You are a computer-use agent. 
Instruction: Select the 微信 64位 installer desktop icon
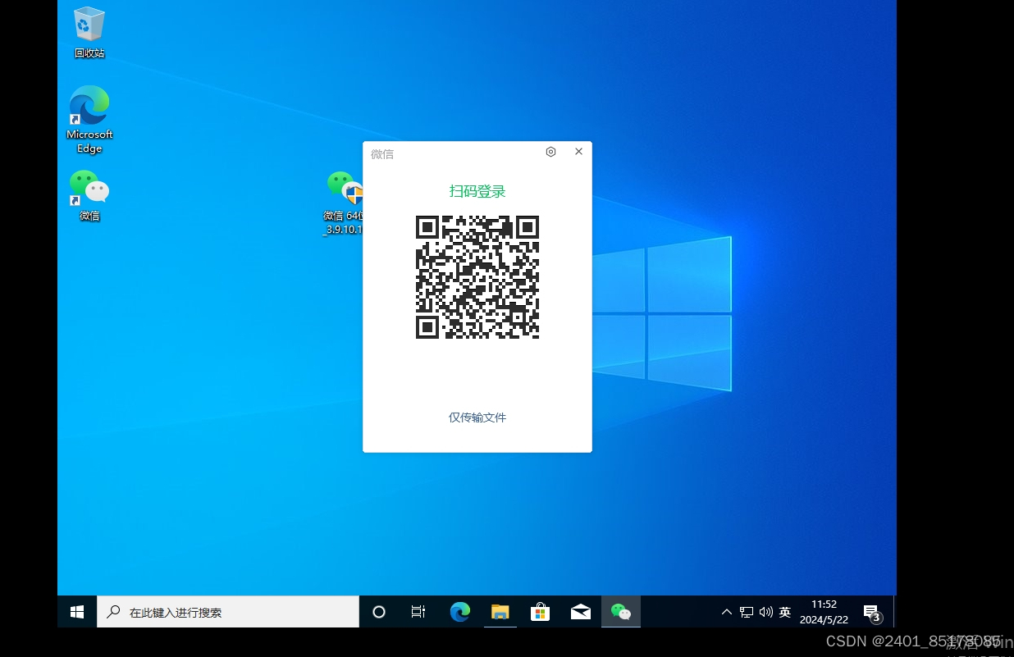344,203
